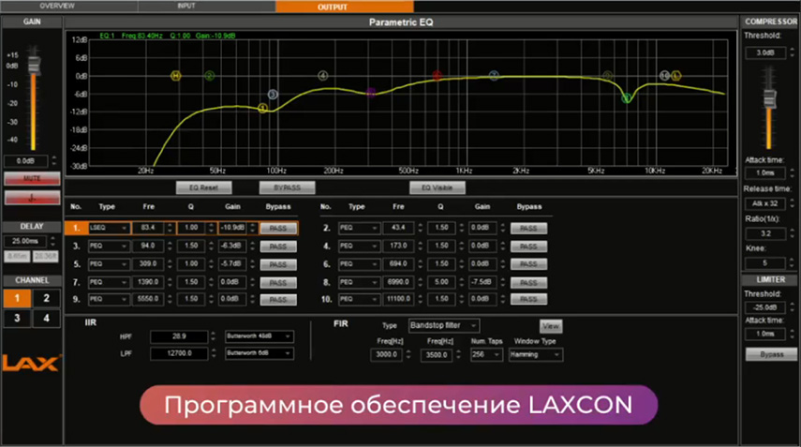Toggle PASS bypass for EQ band 9
The image size is (801, 447).
[278, 299]
